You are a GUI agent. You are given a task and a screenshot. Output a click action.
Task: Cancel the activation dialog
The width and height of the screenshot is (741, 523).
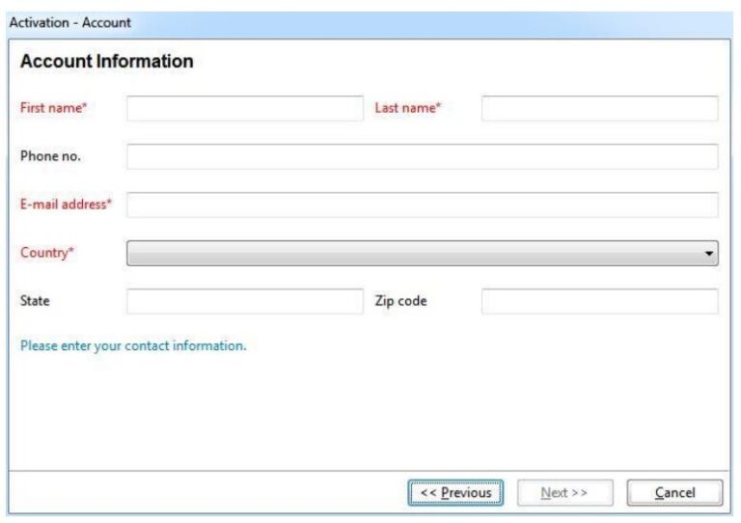click(x=674, y=493)
